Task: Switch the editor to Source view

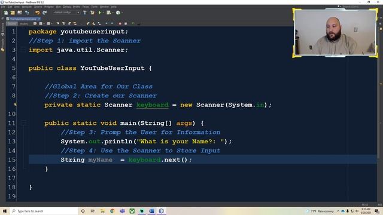Action: coord(12,24)
